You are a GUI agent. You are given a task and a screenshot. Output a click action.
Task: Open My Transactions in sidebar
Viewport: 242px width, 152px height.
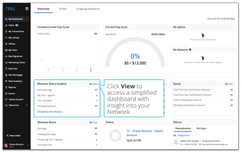(x=16, y=32)
